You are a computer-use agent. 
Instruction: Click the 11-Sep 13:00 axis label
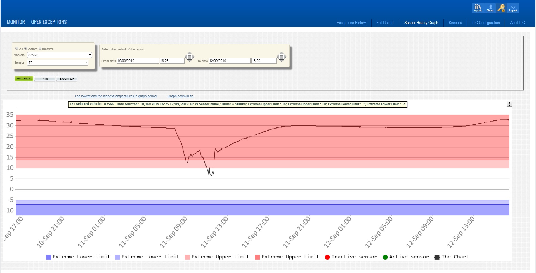click(x=215, y=232)
